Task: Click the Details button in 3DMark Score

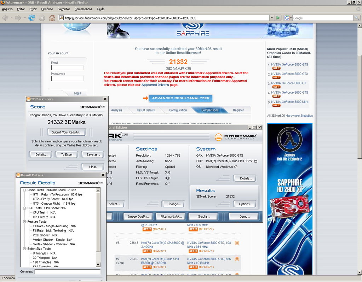Action: tap(41, 154)
